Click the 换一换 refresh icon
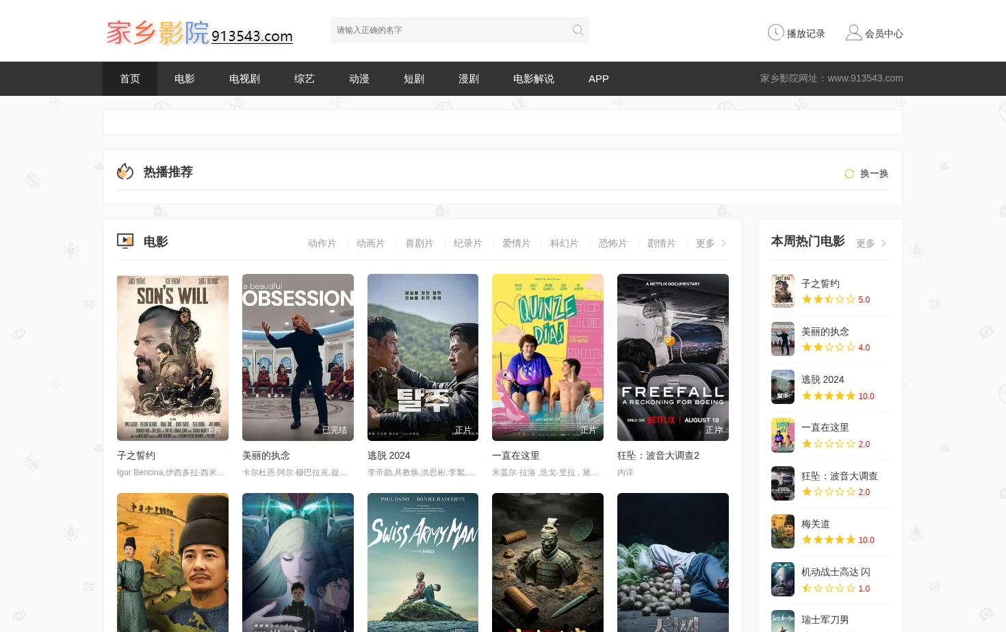This screenshot has height=632, width=1006. click(x=849, y=173)
